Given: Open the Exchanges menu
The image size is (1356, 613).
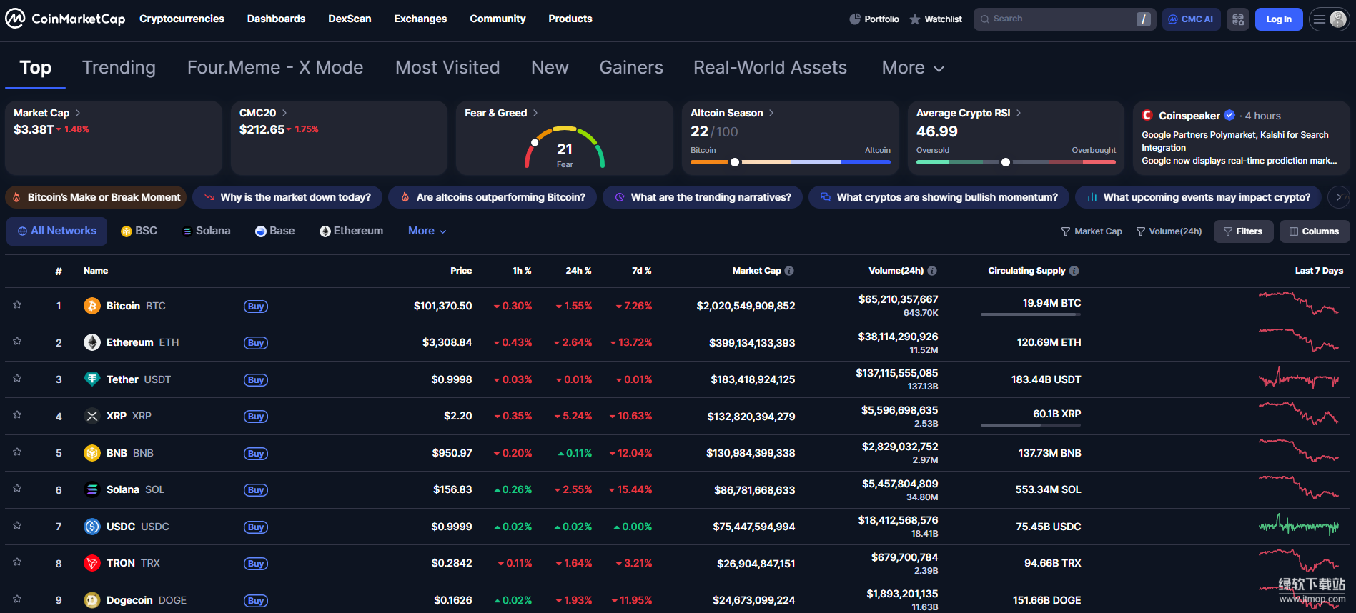Looking at the screenshot, I should (x=420, y=19).
